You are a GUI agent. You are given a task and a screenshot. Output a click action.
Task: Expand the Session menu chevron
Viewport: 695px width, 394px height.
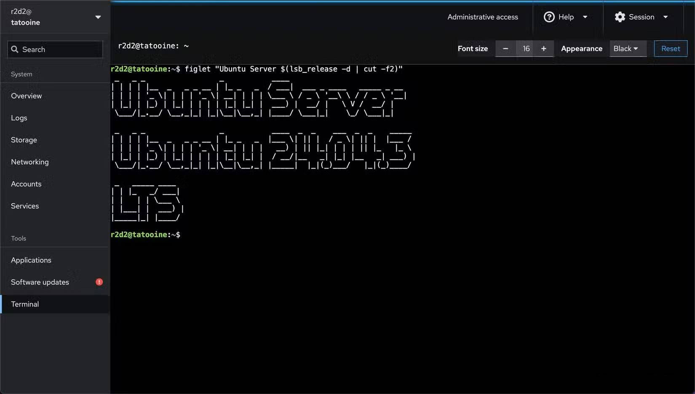666,17
